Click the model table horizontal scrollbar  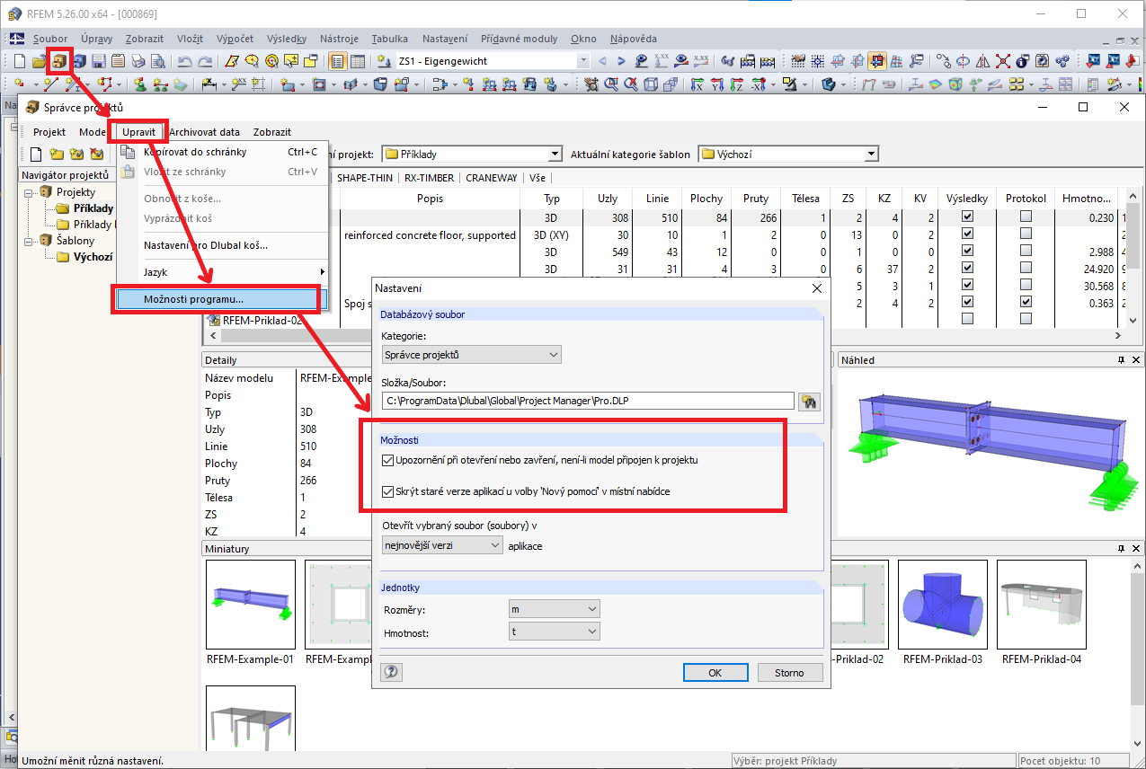pos(665,336)
